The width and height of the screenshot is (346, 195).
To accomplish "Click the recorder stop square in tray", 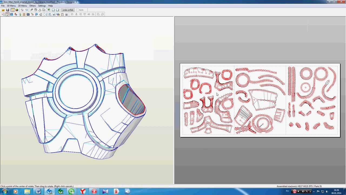I will click(298, 191).
